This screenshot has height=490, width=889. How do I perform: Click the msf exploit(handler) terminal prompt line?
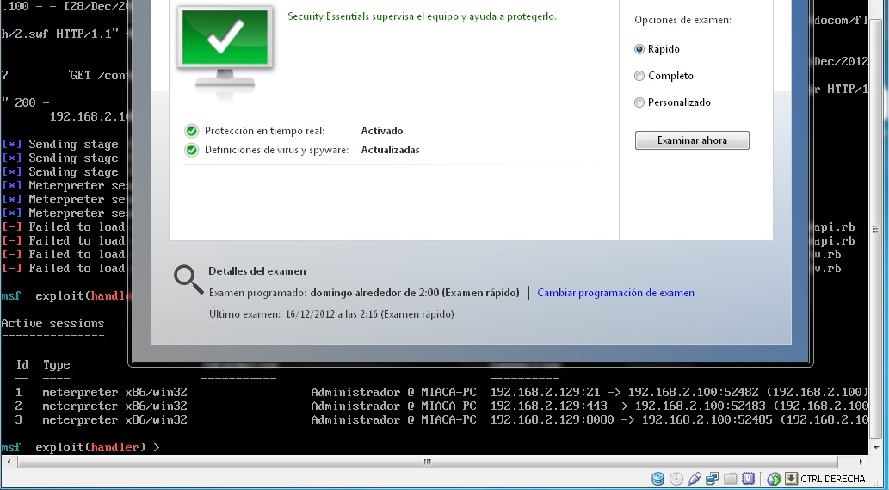80,448
